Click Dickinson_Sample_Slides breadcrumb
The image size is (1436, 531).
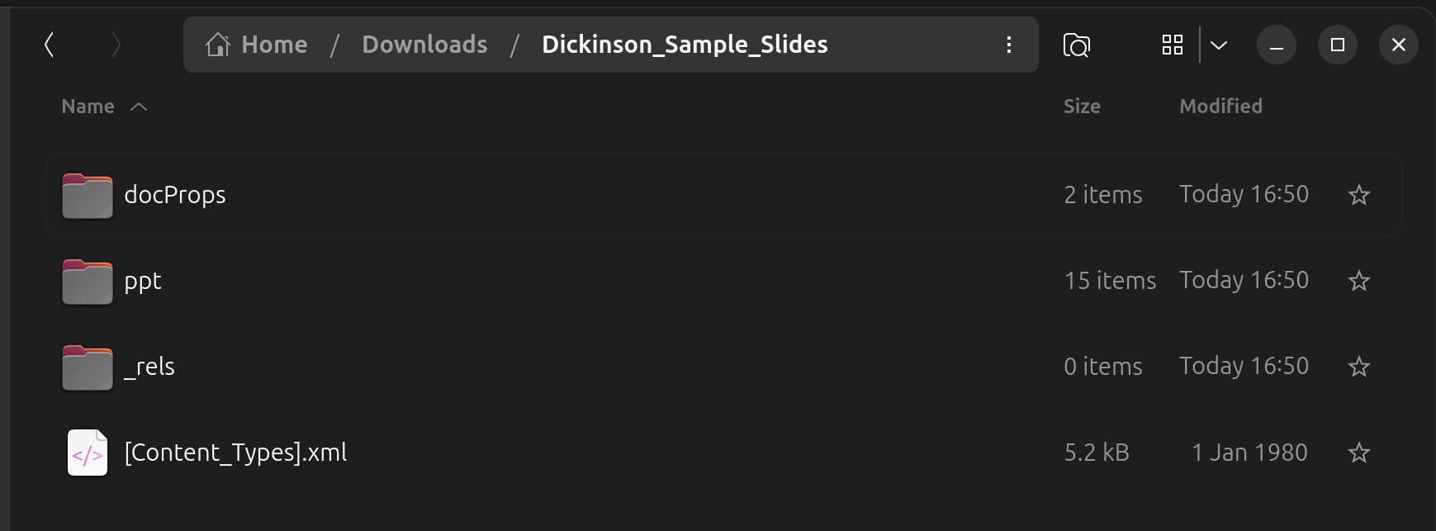coord(684,45)
